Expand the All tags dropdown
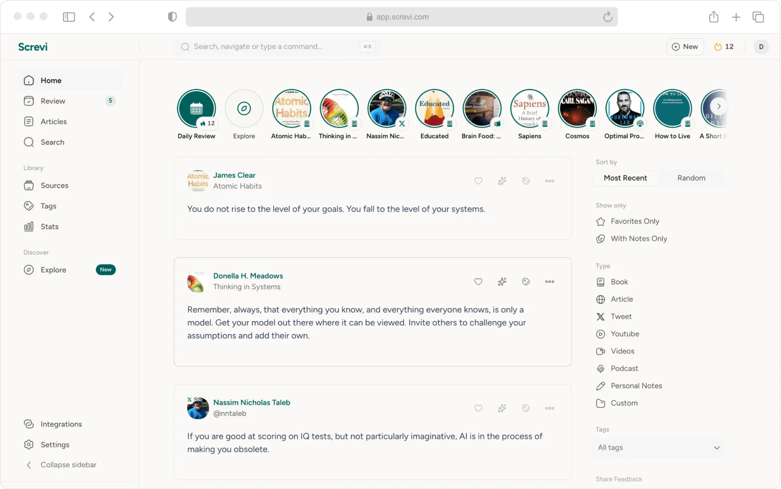Screen dimensions: 781x489 659,448
